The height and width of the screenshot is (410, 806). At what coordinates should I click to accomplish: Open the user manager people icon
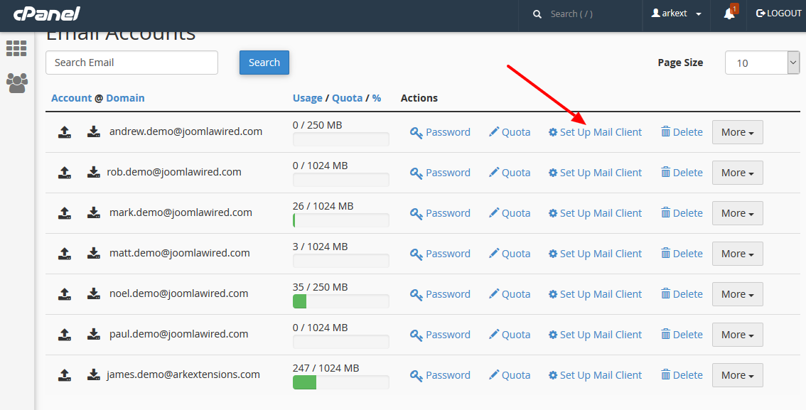16,83
